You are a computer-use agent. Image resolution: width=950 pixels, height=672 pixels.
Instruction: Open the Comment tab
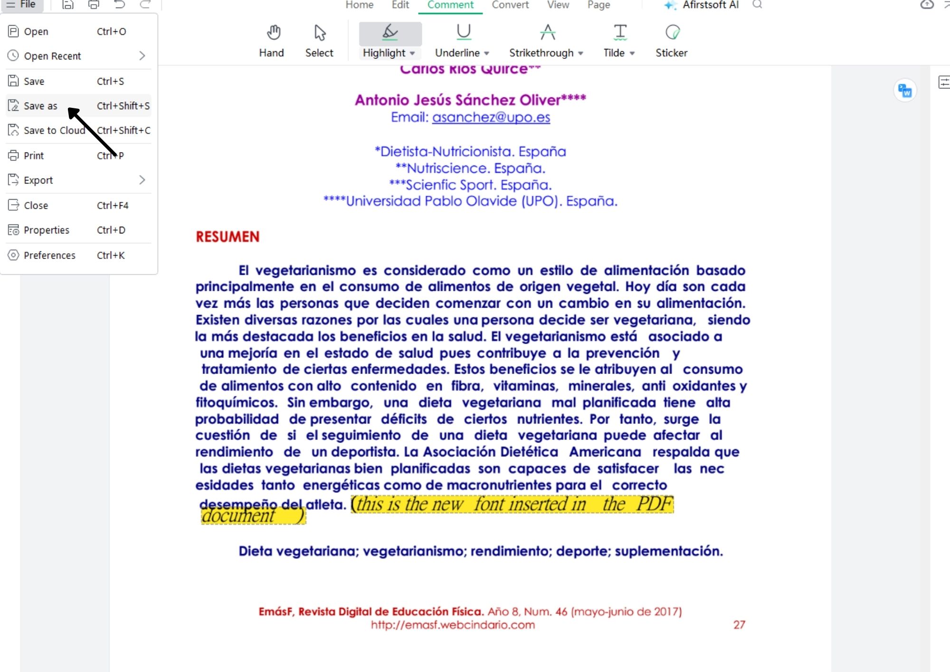point(450,6)
